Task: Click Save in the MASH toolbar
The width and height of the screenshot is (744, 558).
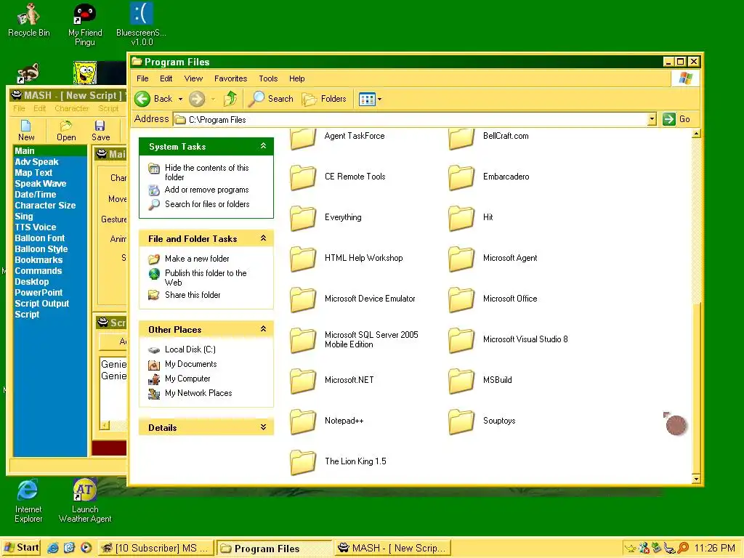Action: (x=100, y=131)
